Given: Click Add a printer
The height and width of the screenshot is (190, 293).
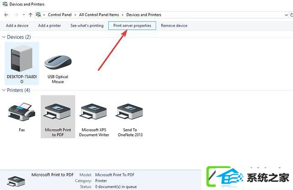Looking at the screenshot, I should 49,26.
